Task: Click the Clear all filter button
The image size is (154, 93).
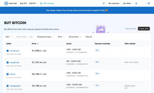Action: pyautogui.click(x=89, y=37)
